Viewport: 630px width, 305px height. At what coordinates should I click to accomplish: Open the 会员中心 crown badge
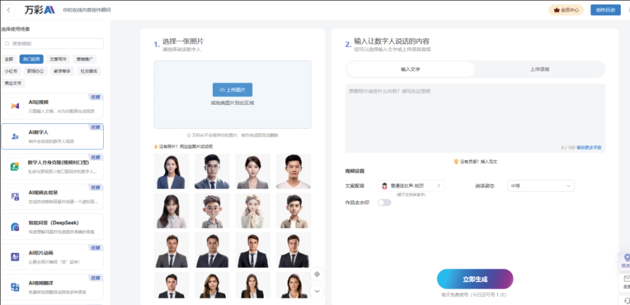[566, 10]
